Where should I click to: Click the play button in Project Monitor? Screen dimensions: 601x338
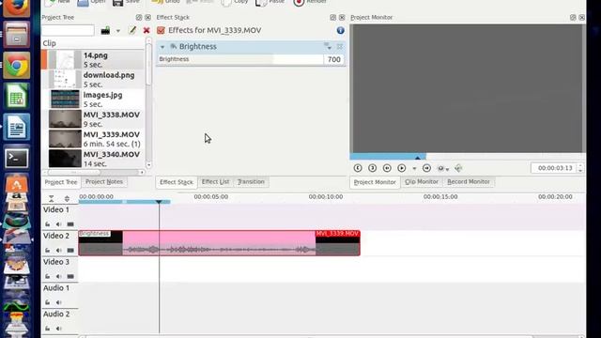pos(402,168)
